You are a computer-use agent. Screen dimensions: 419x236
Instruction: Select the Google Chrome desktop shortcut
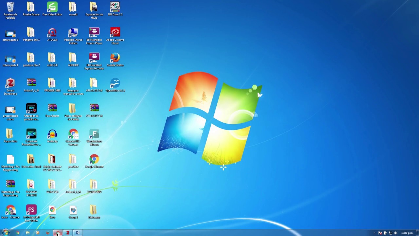tap(94, 162)
